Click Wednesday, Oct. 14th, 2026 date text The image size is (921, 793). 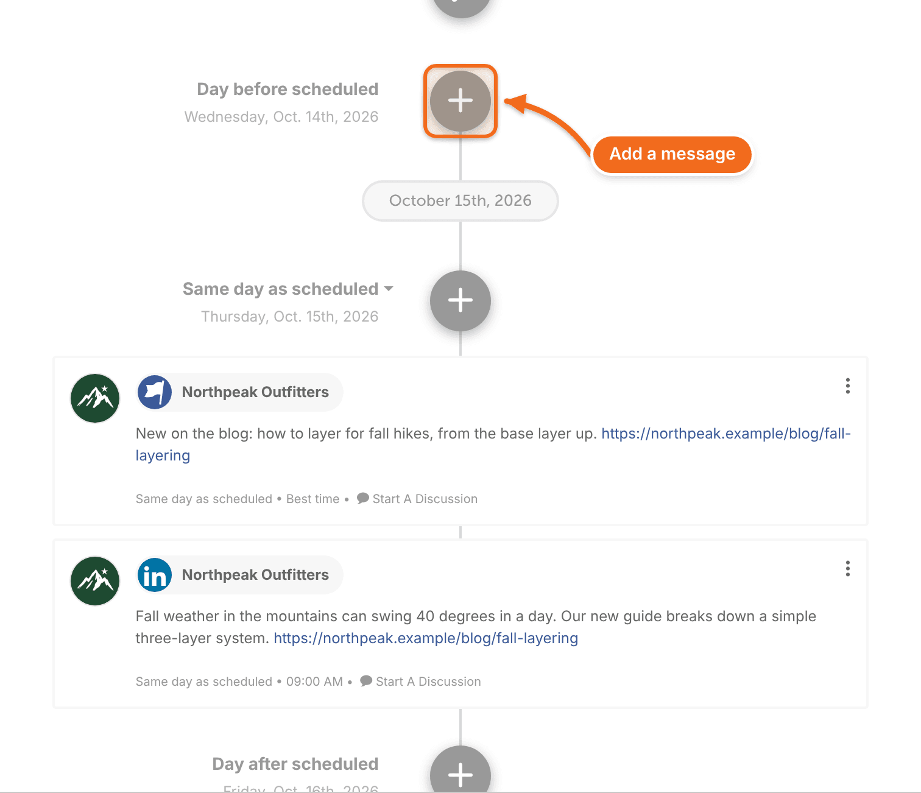(281, 117)
